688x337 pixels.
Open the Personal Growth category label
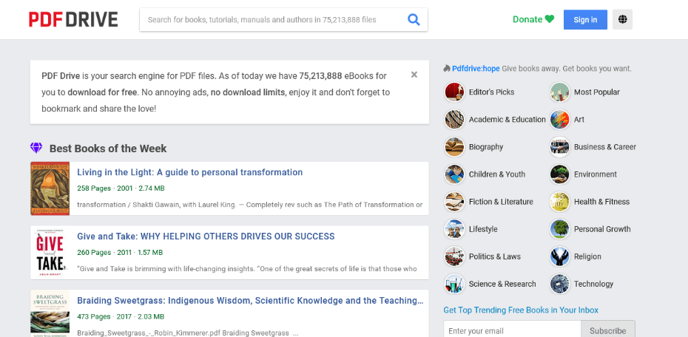602,229
